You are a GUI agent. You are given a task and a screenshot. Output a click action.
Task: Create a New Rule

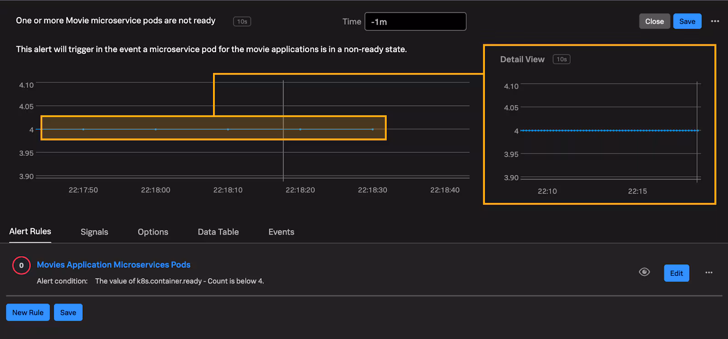pos(28,313)
